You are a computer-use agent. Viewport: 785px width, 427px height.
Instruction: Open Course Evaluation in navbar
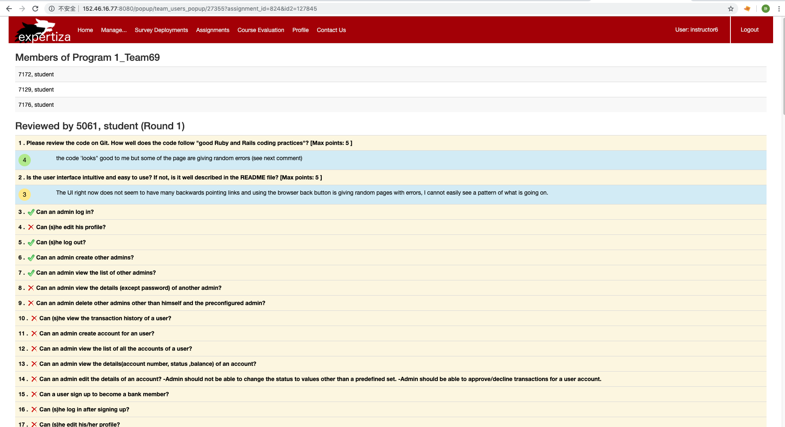point(261,30)
